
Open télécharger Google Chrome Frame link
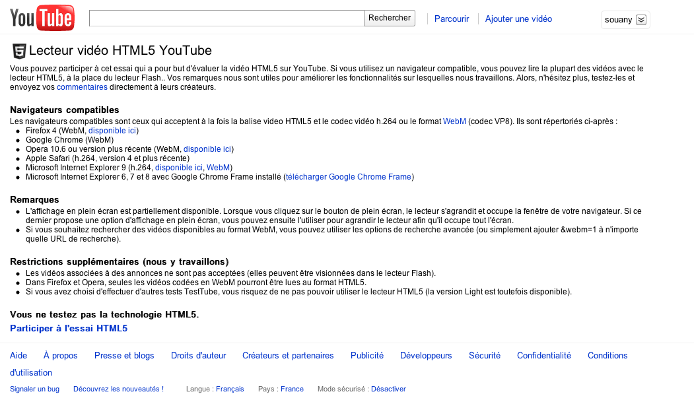pos(349,177)
